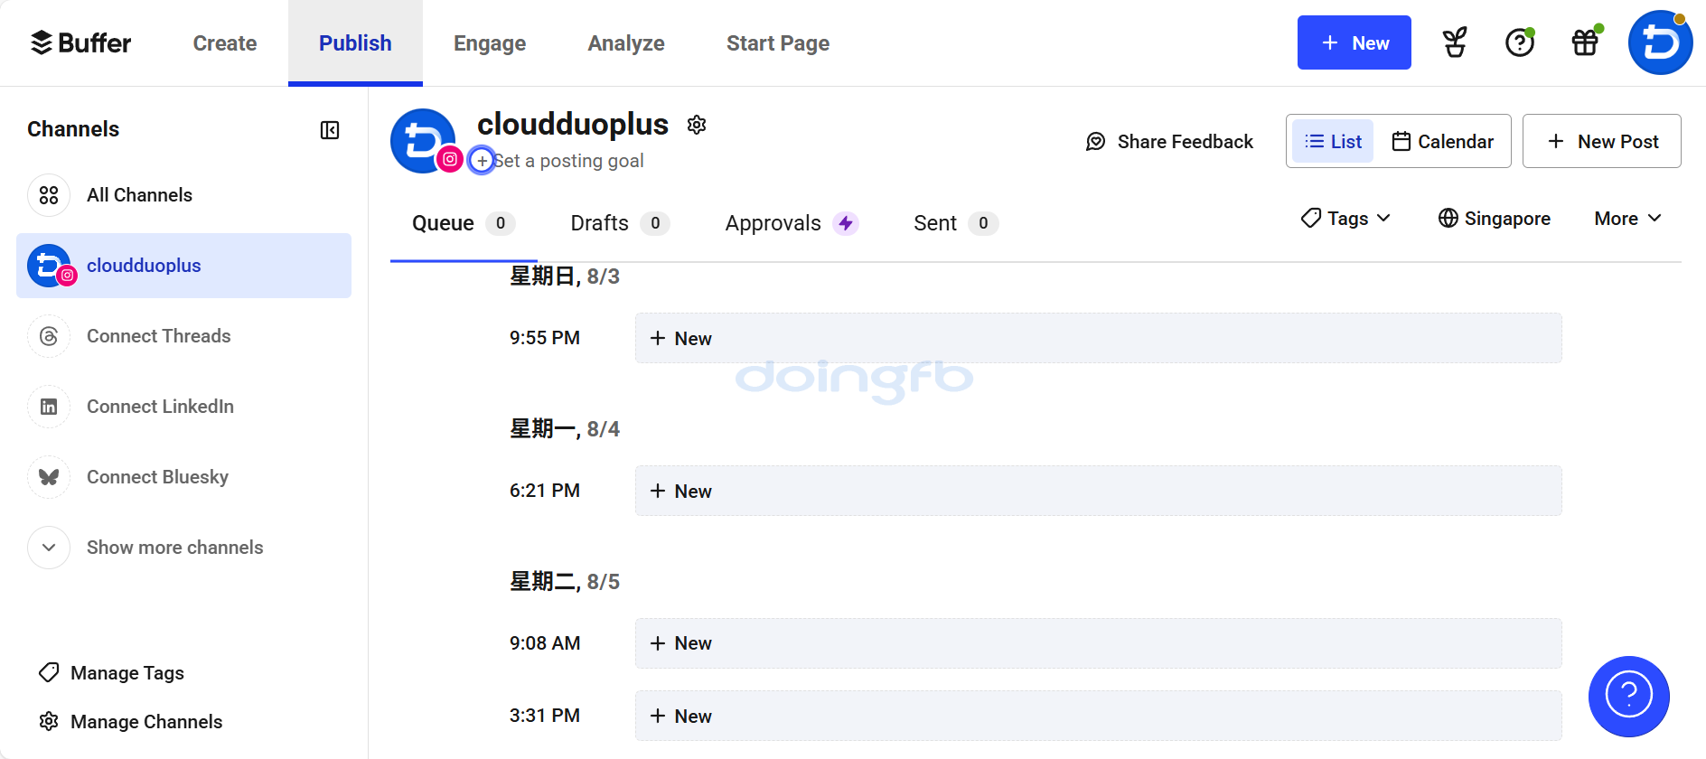Open the Engage section
The height and width of the screenshot is (759, 1706).
[x=490, y=42]
